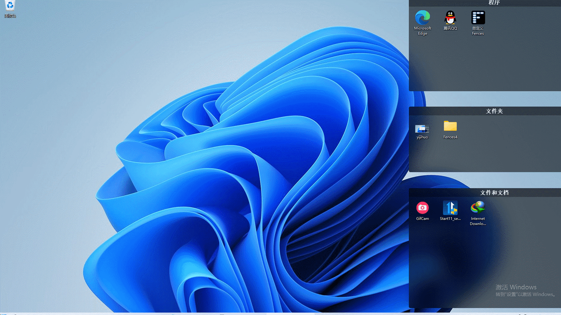Viewport: 561px width, 315px height.
Task: Click the 自定义 Fences shortcut icon
Action: (478, 17)
